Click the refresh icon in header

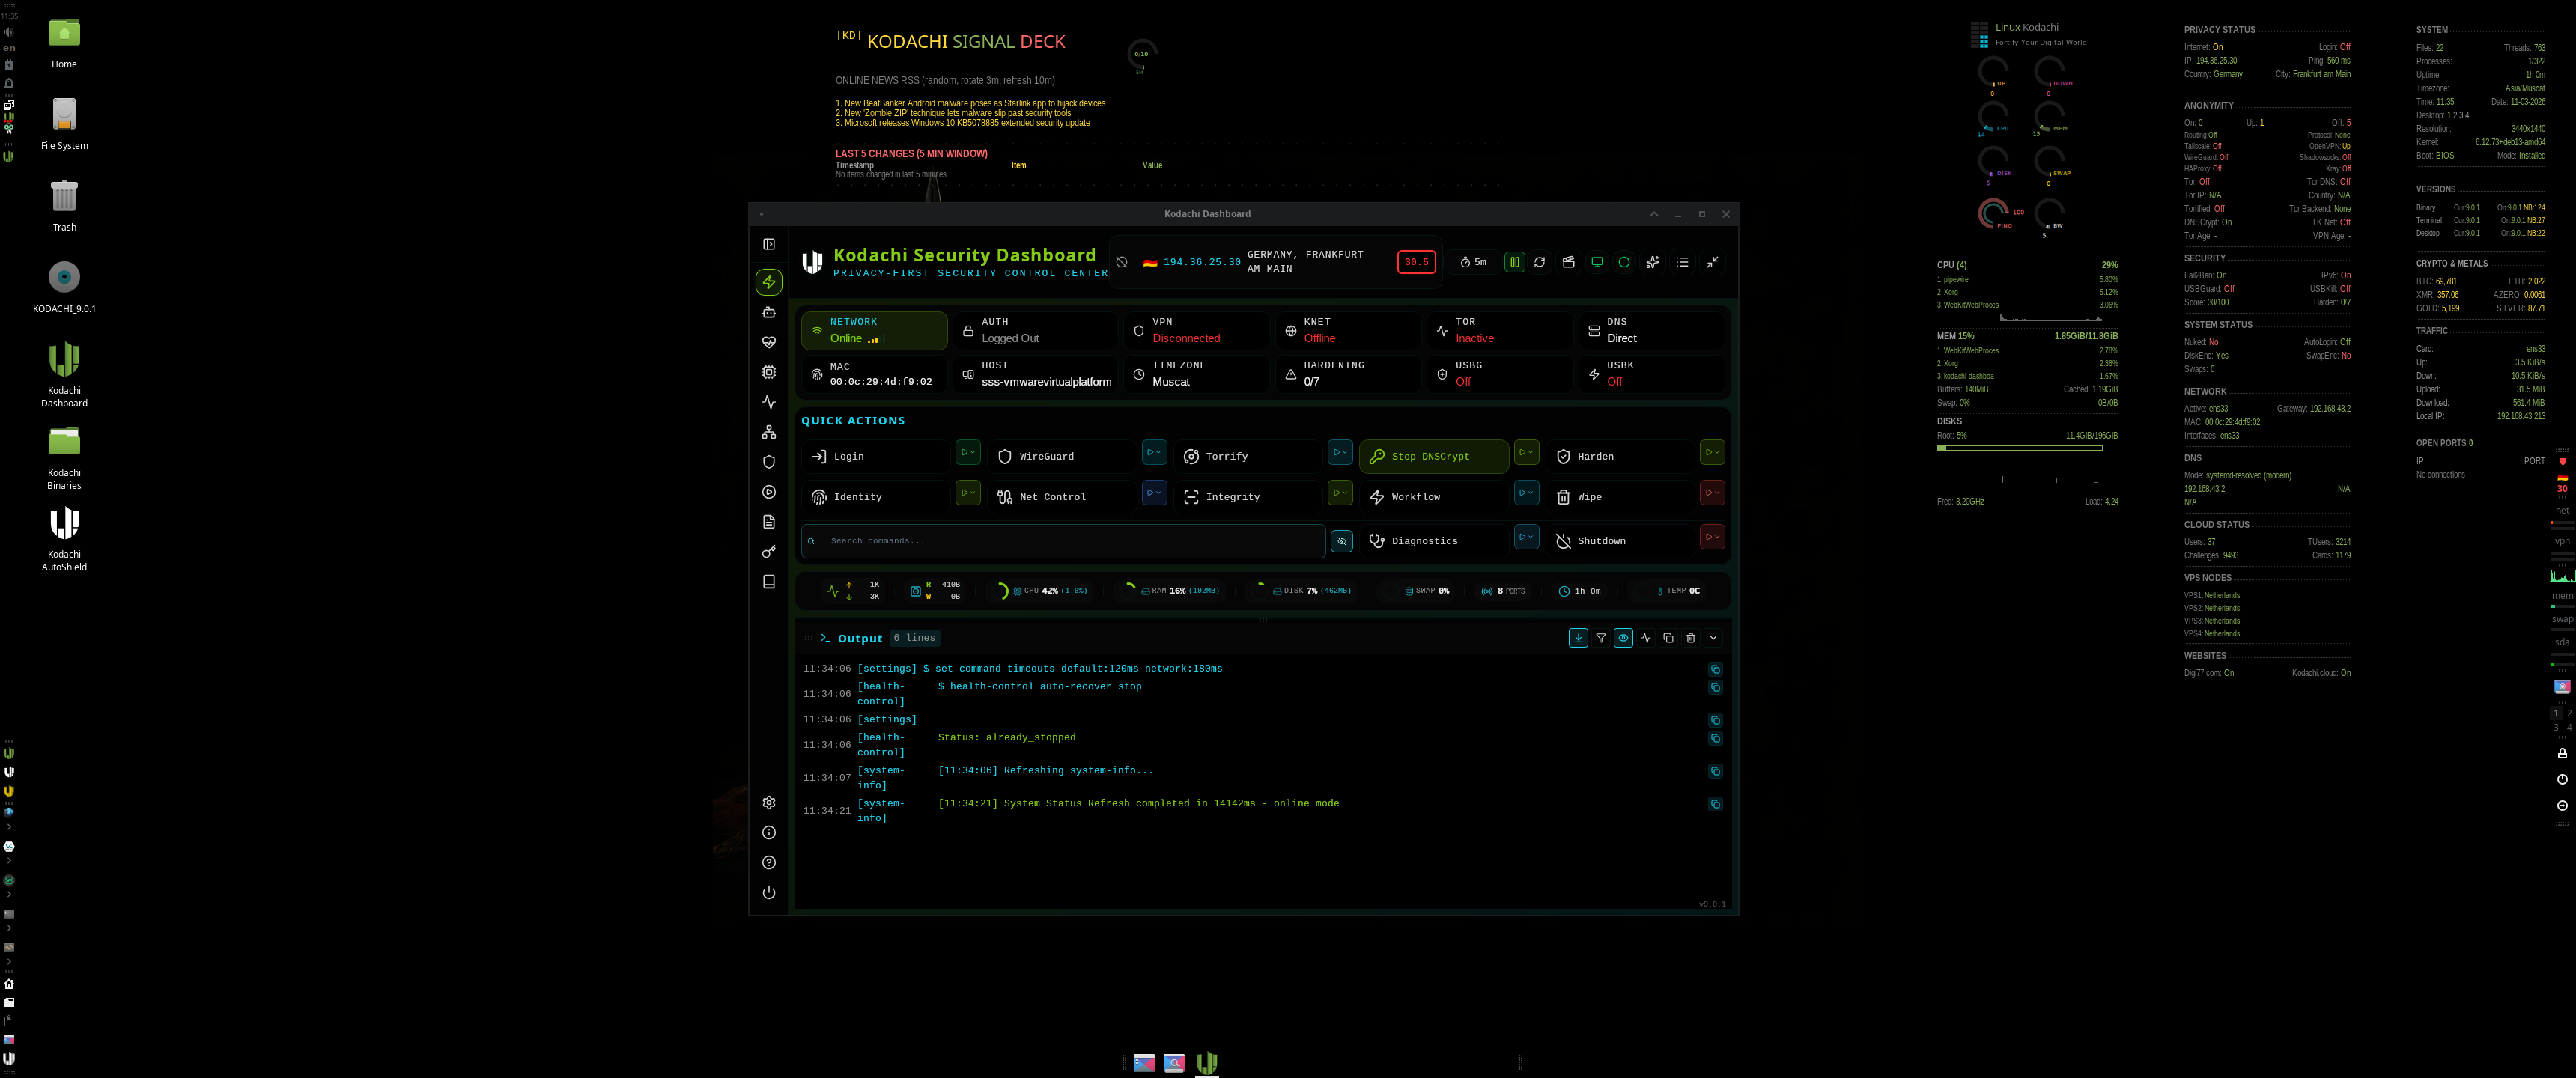1539,262
